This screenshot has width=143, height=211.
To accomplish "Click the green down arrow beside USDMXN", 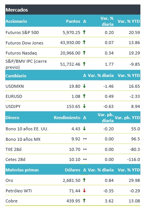I will click(84, 86).
